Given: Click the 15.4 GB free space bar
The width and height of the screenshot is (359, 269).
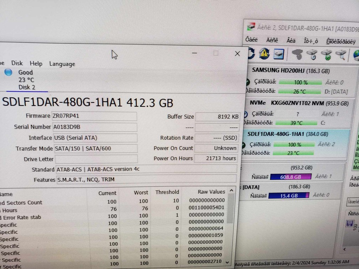Looking at the screenshot, I should pyautogui.click(x=289, y=195).
